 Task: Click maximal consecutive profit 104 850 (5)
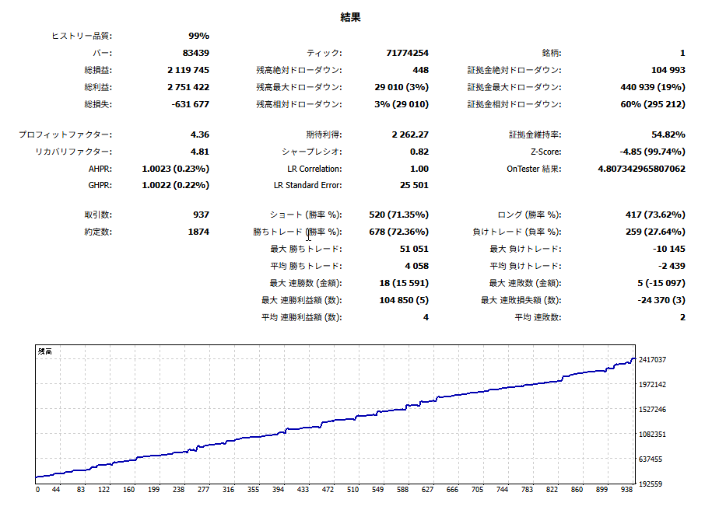[404, 301]
